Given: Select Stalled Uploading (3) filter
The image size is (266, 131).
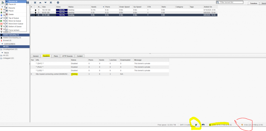Looking at the screenshot, I should point(15,35).
